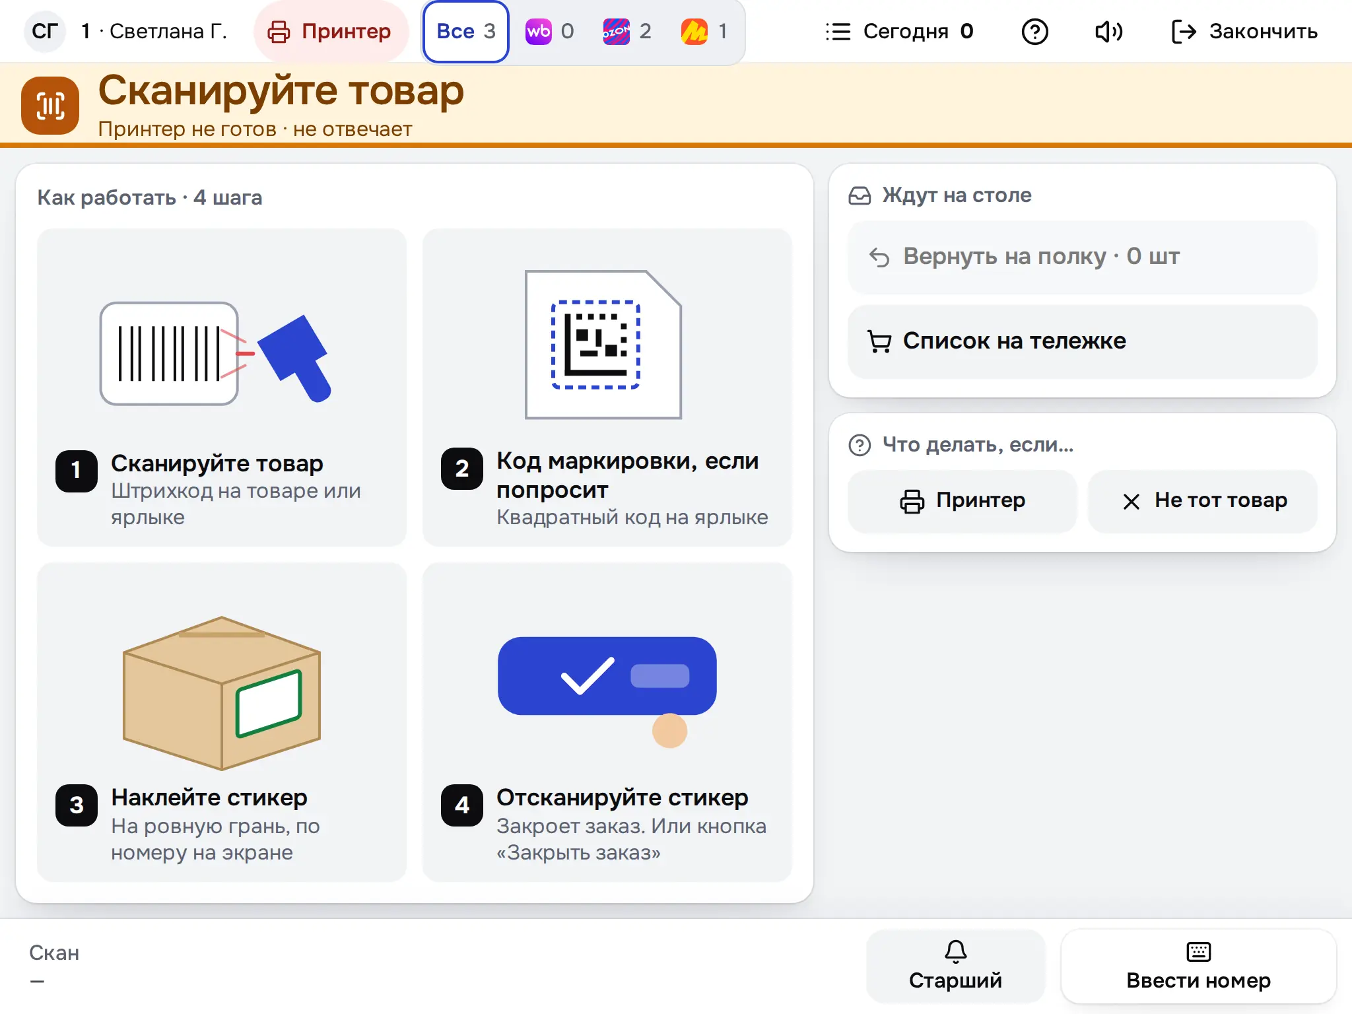Switch to the Yandex Market tab
This screenshot has width=1352, height=1014.
click(705, 31)
